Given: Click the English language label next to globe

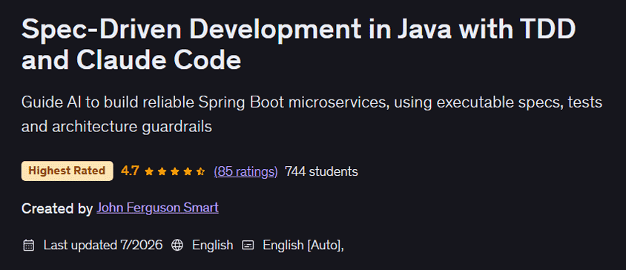Looking at the screenshot, I should click(x=212, y=245).
